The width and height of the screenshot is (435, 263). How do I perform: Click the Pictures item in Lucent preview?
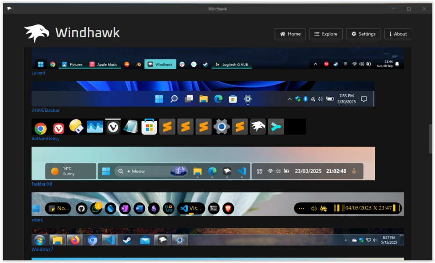coord(72,64)
